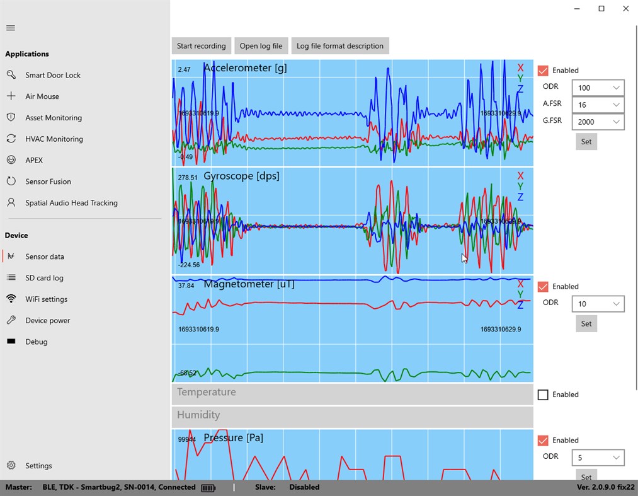Open Log file format description
This screenshot has height=496, width=638.
click(340, 45)
